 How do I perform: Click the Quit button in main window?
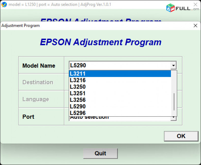pyautogui.click(x=100, y=153)
